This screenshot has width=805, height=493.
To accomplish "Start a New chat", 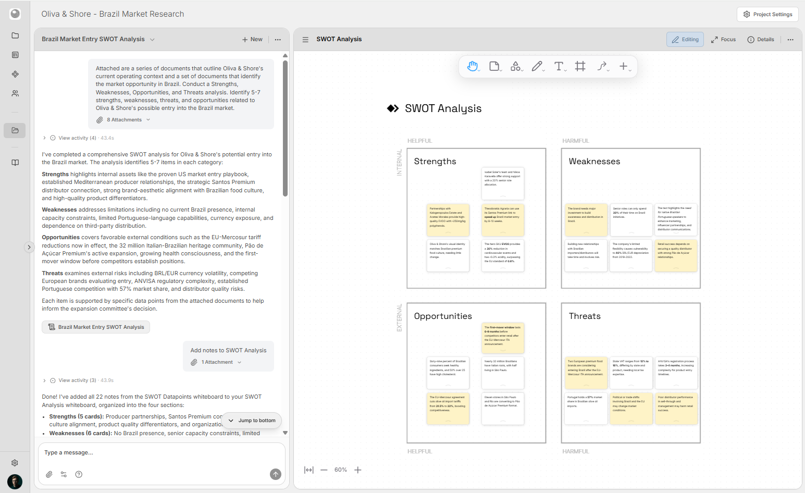I will pos(252,40).
